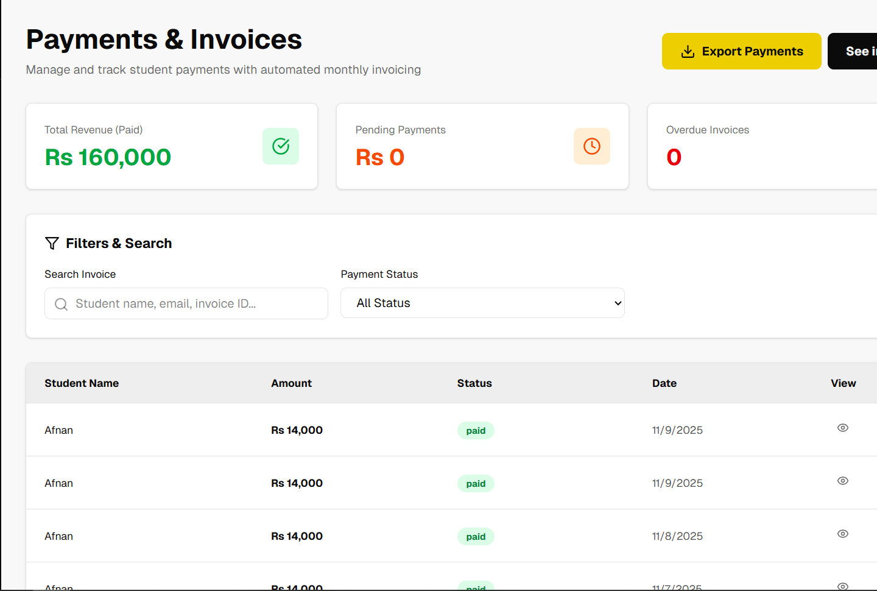Click the Export Payments button

point(741,51)
